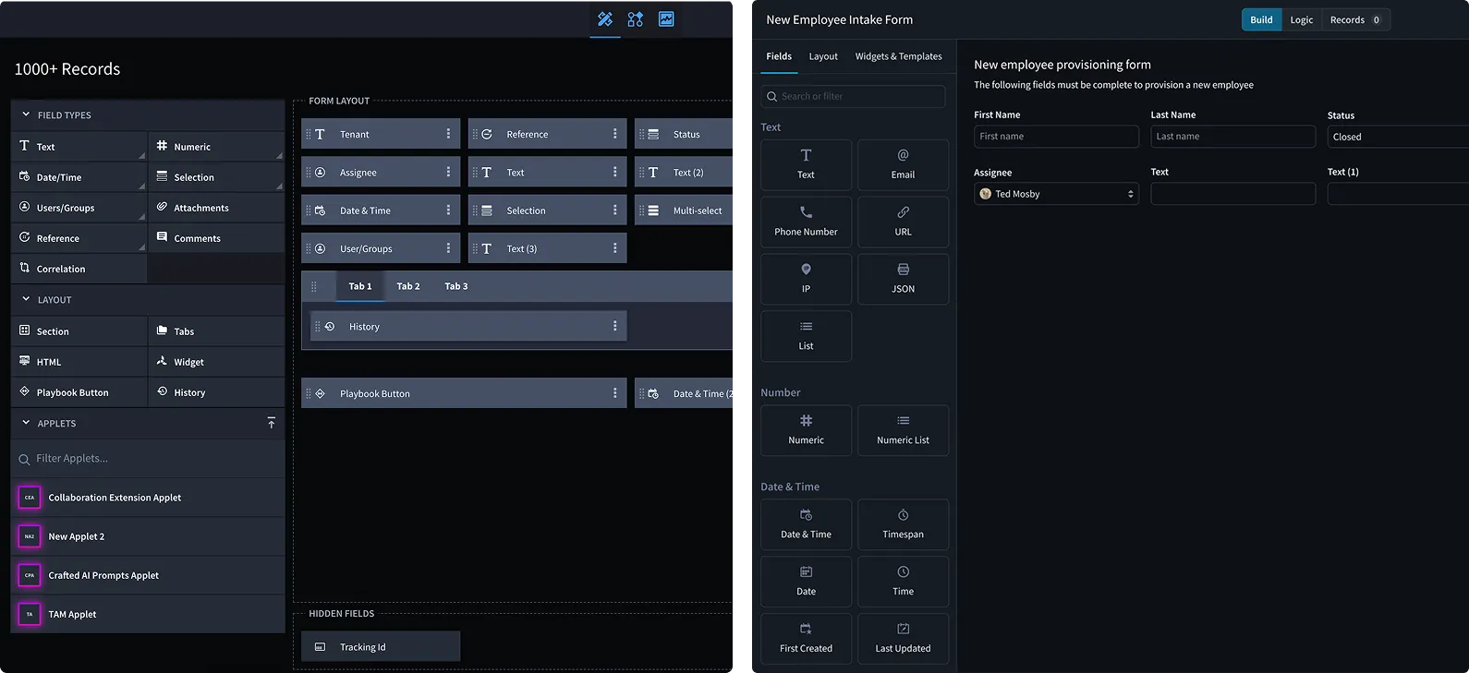The image size is (1469, 673).
Task: Choose the JSON field card
Action: [x=903, y=280]
